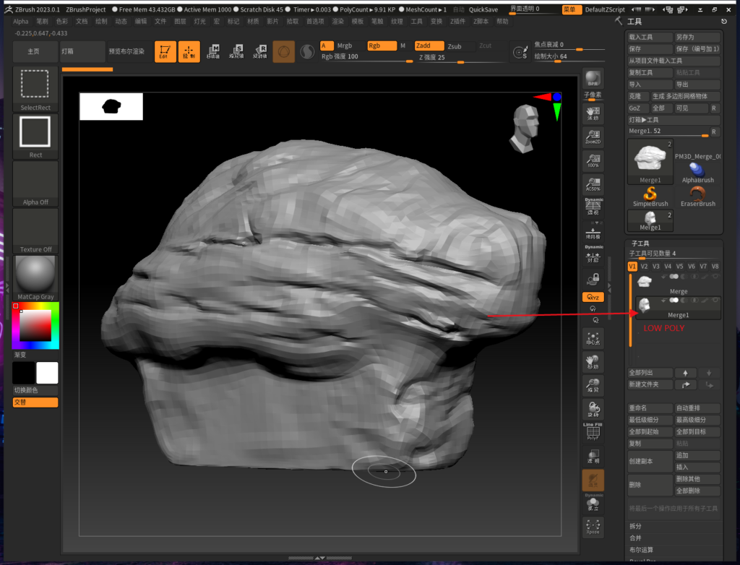Select the AlphaBrush tool icon
Viewport: 740px width, 565px height.
click(x=697, y=171)
